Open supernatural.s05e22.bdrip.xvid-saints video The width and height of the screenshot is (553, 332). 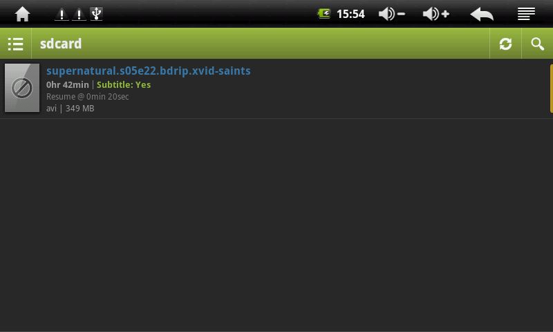(x=149, y=71)
